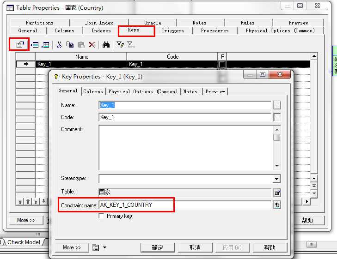The width and height of the screenshot is (337, 259).
Task: Click 帮助 button in Key Properties
Action: [270, 247]
